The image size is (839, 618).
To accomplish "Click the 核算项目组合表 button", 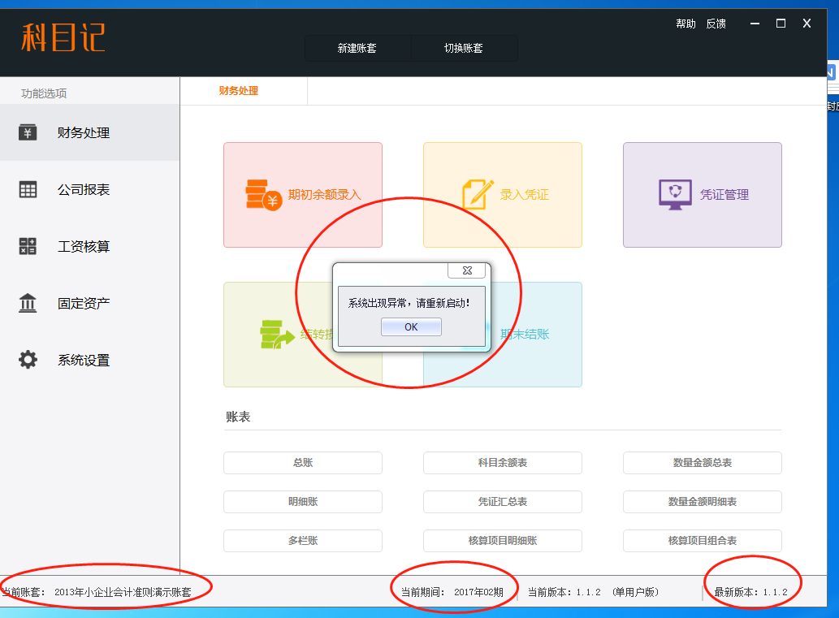I will (703, 541).
